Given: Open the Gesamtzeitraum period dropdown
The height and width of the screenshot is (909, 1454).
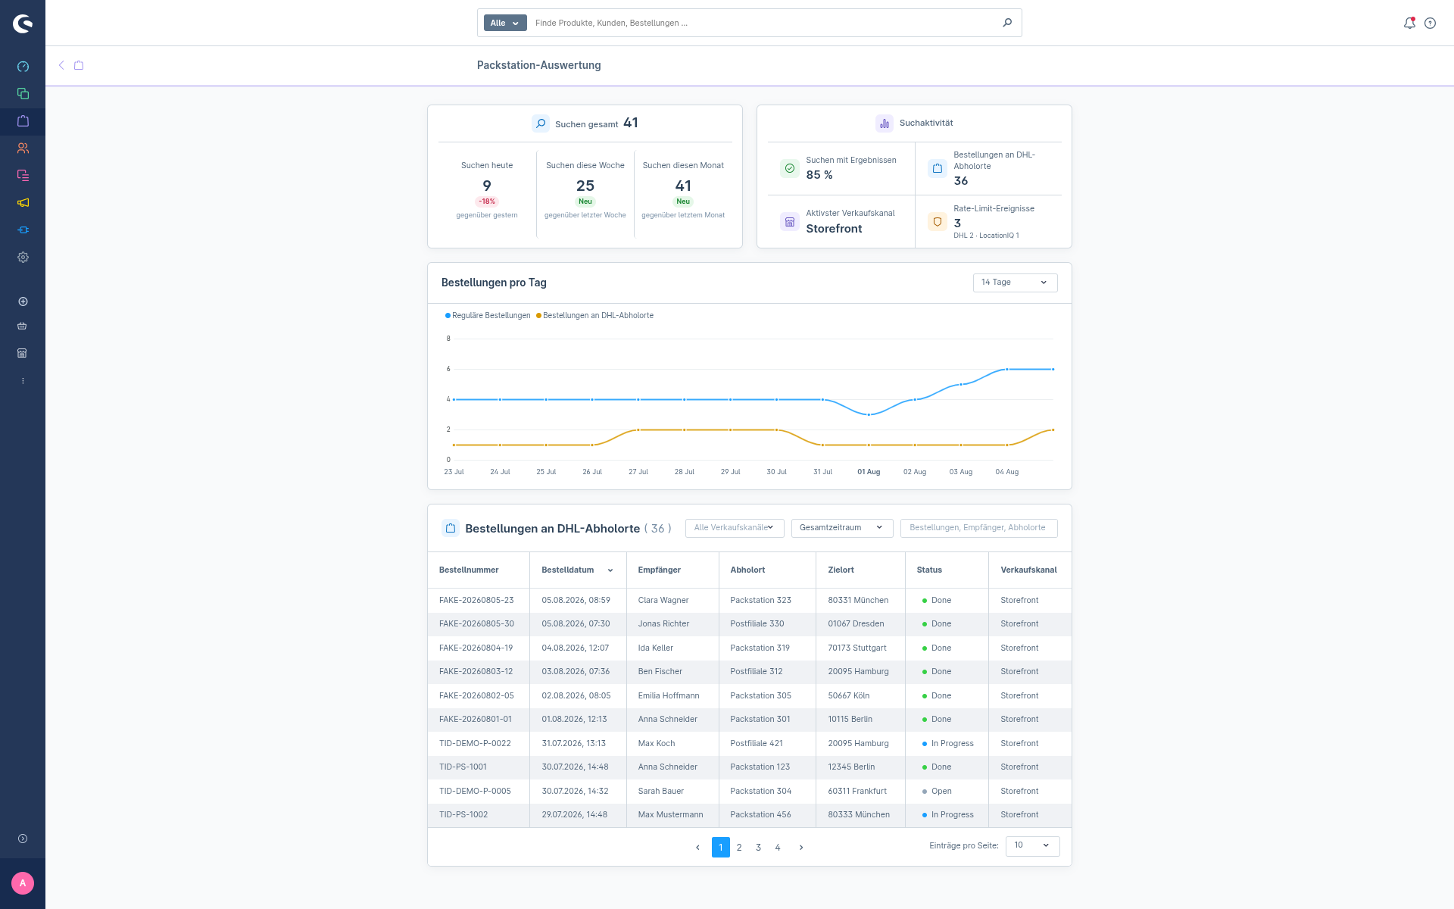Looking at the screenshot, I should tap(842, 528).
